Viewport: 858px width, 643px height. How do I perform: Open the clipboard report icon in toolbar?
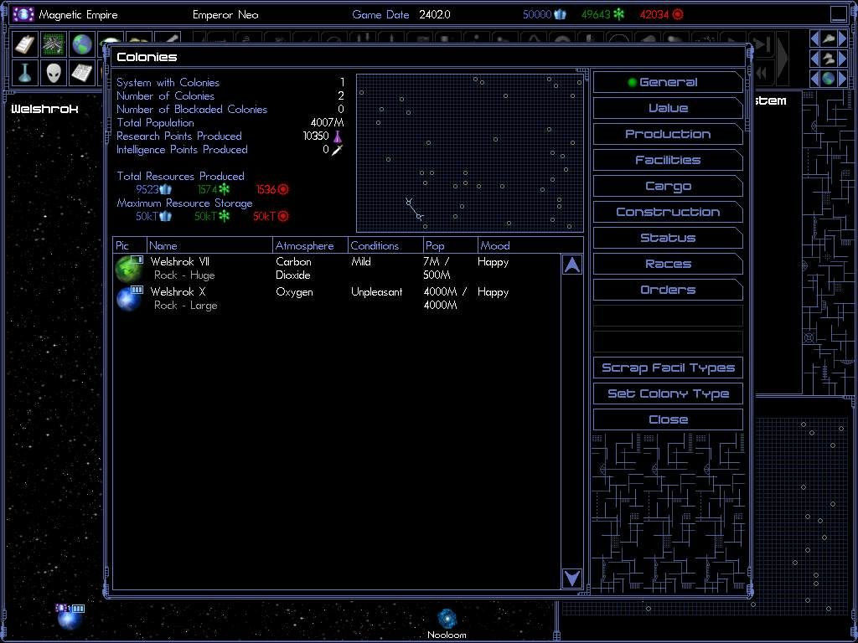click(24, 45)
